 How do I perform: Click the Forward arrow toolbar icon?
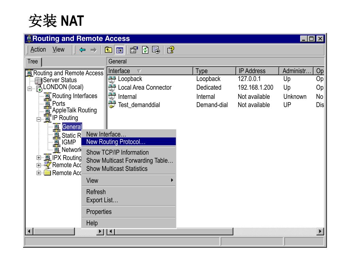click(93, 50)
